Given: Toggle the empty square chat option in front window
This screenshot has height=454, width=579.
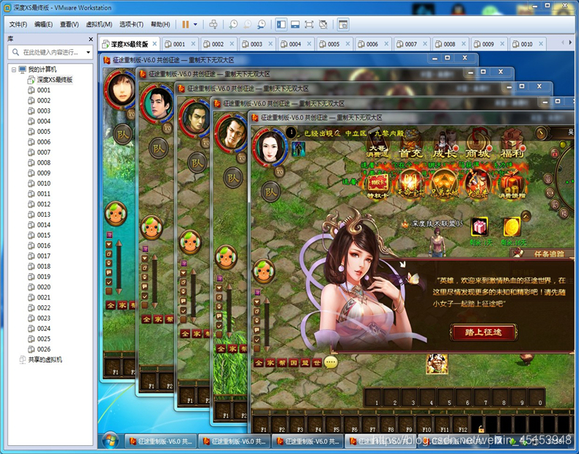Looking at the screenshot, I should pos(257,349).
